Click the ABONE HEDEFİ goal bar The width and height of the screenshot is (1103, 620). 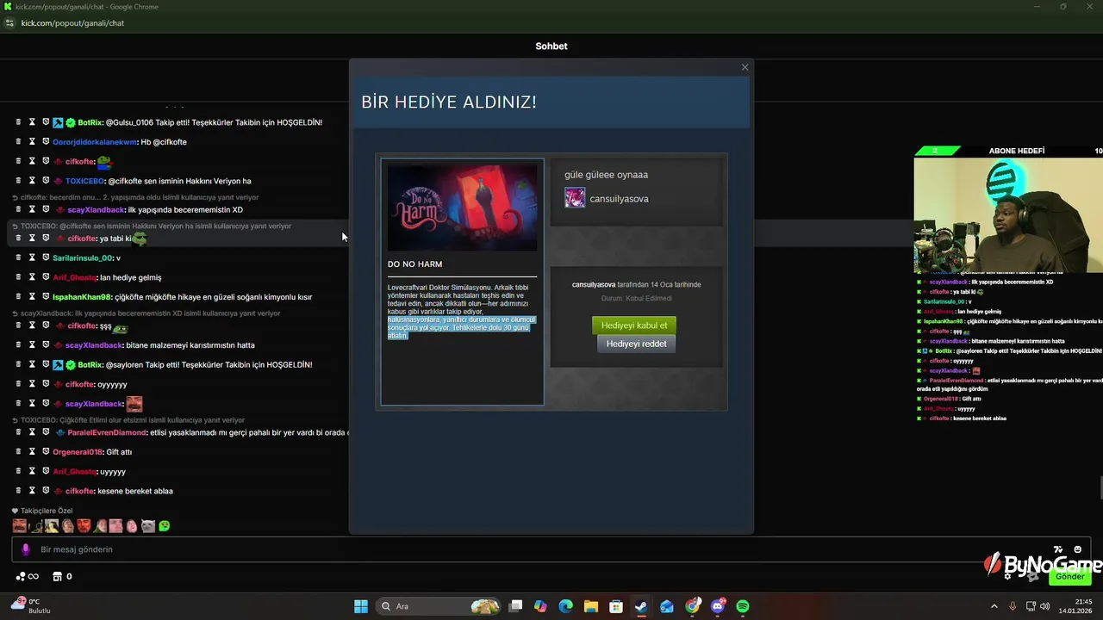pyautogui.click(x=1008, y=151)
